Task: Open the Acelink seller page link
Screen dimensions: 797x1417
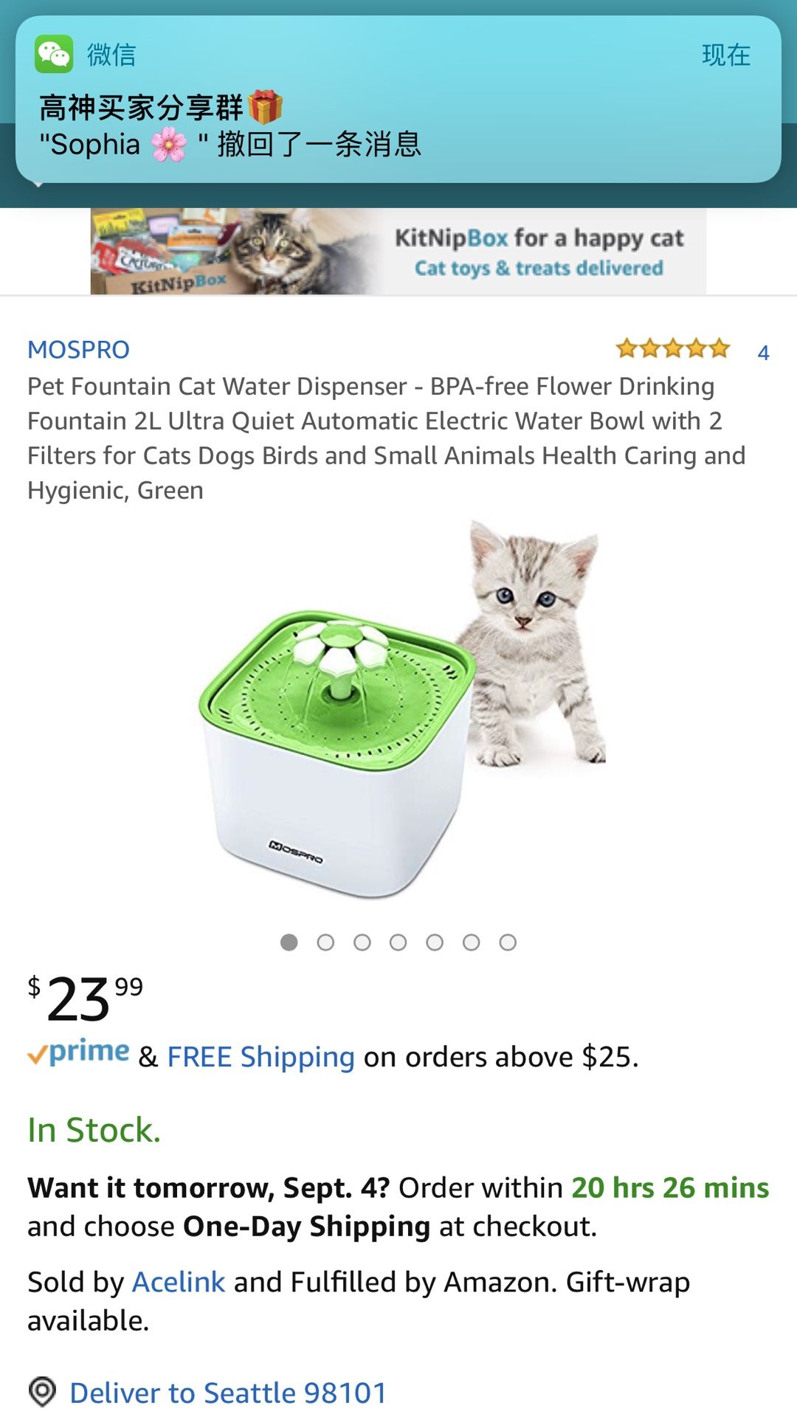Action: tap(179, 1282)
